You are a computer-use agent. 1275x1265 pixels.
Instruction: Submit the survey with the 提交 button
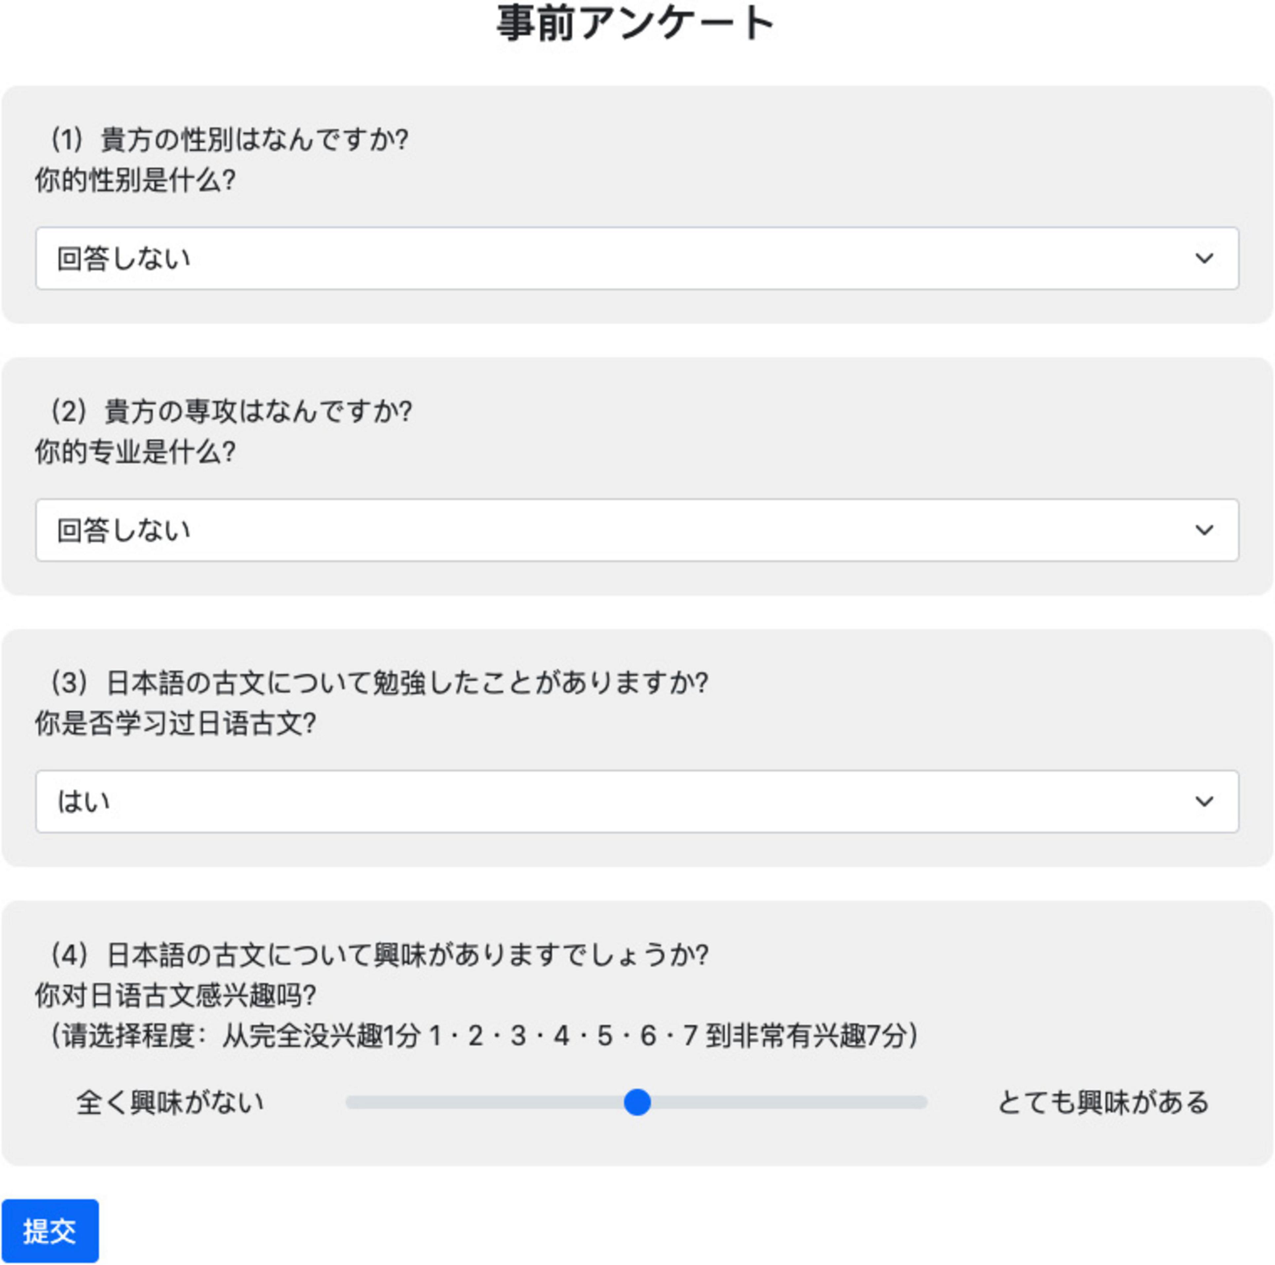click(50, 1231)
